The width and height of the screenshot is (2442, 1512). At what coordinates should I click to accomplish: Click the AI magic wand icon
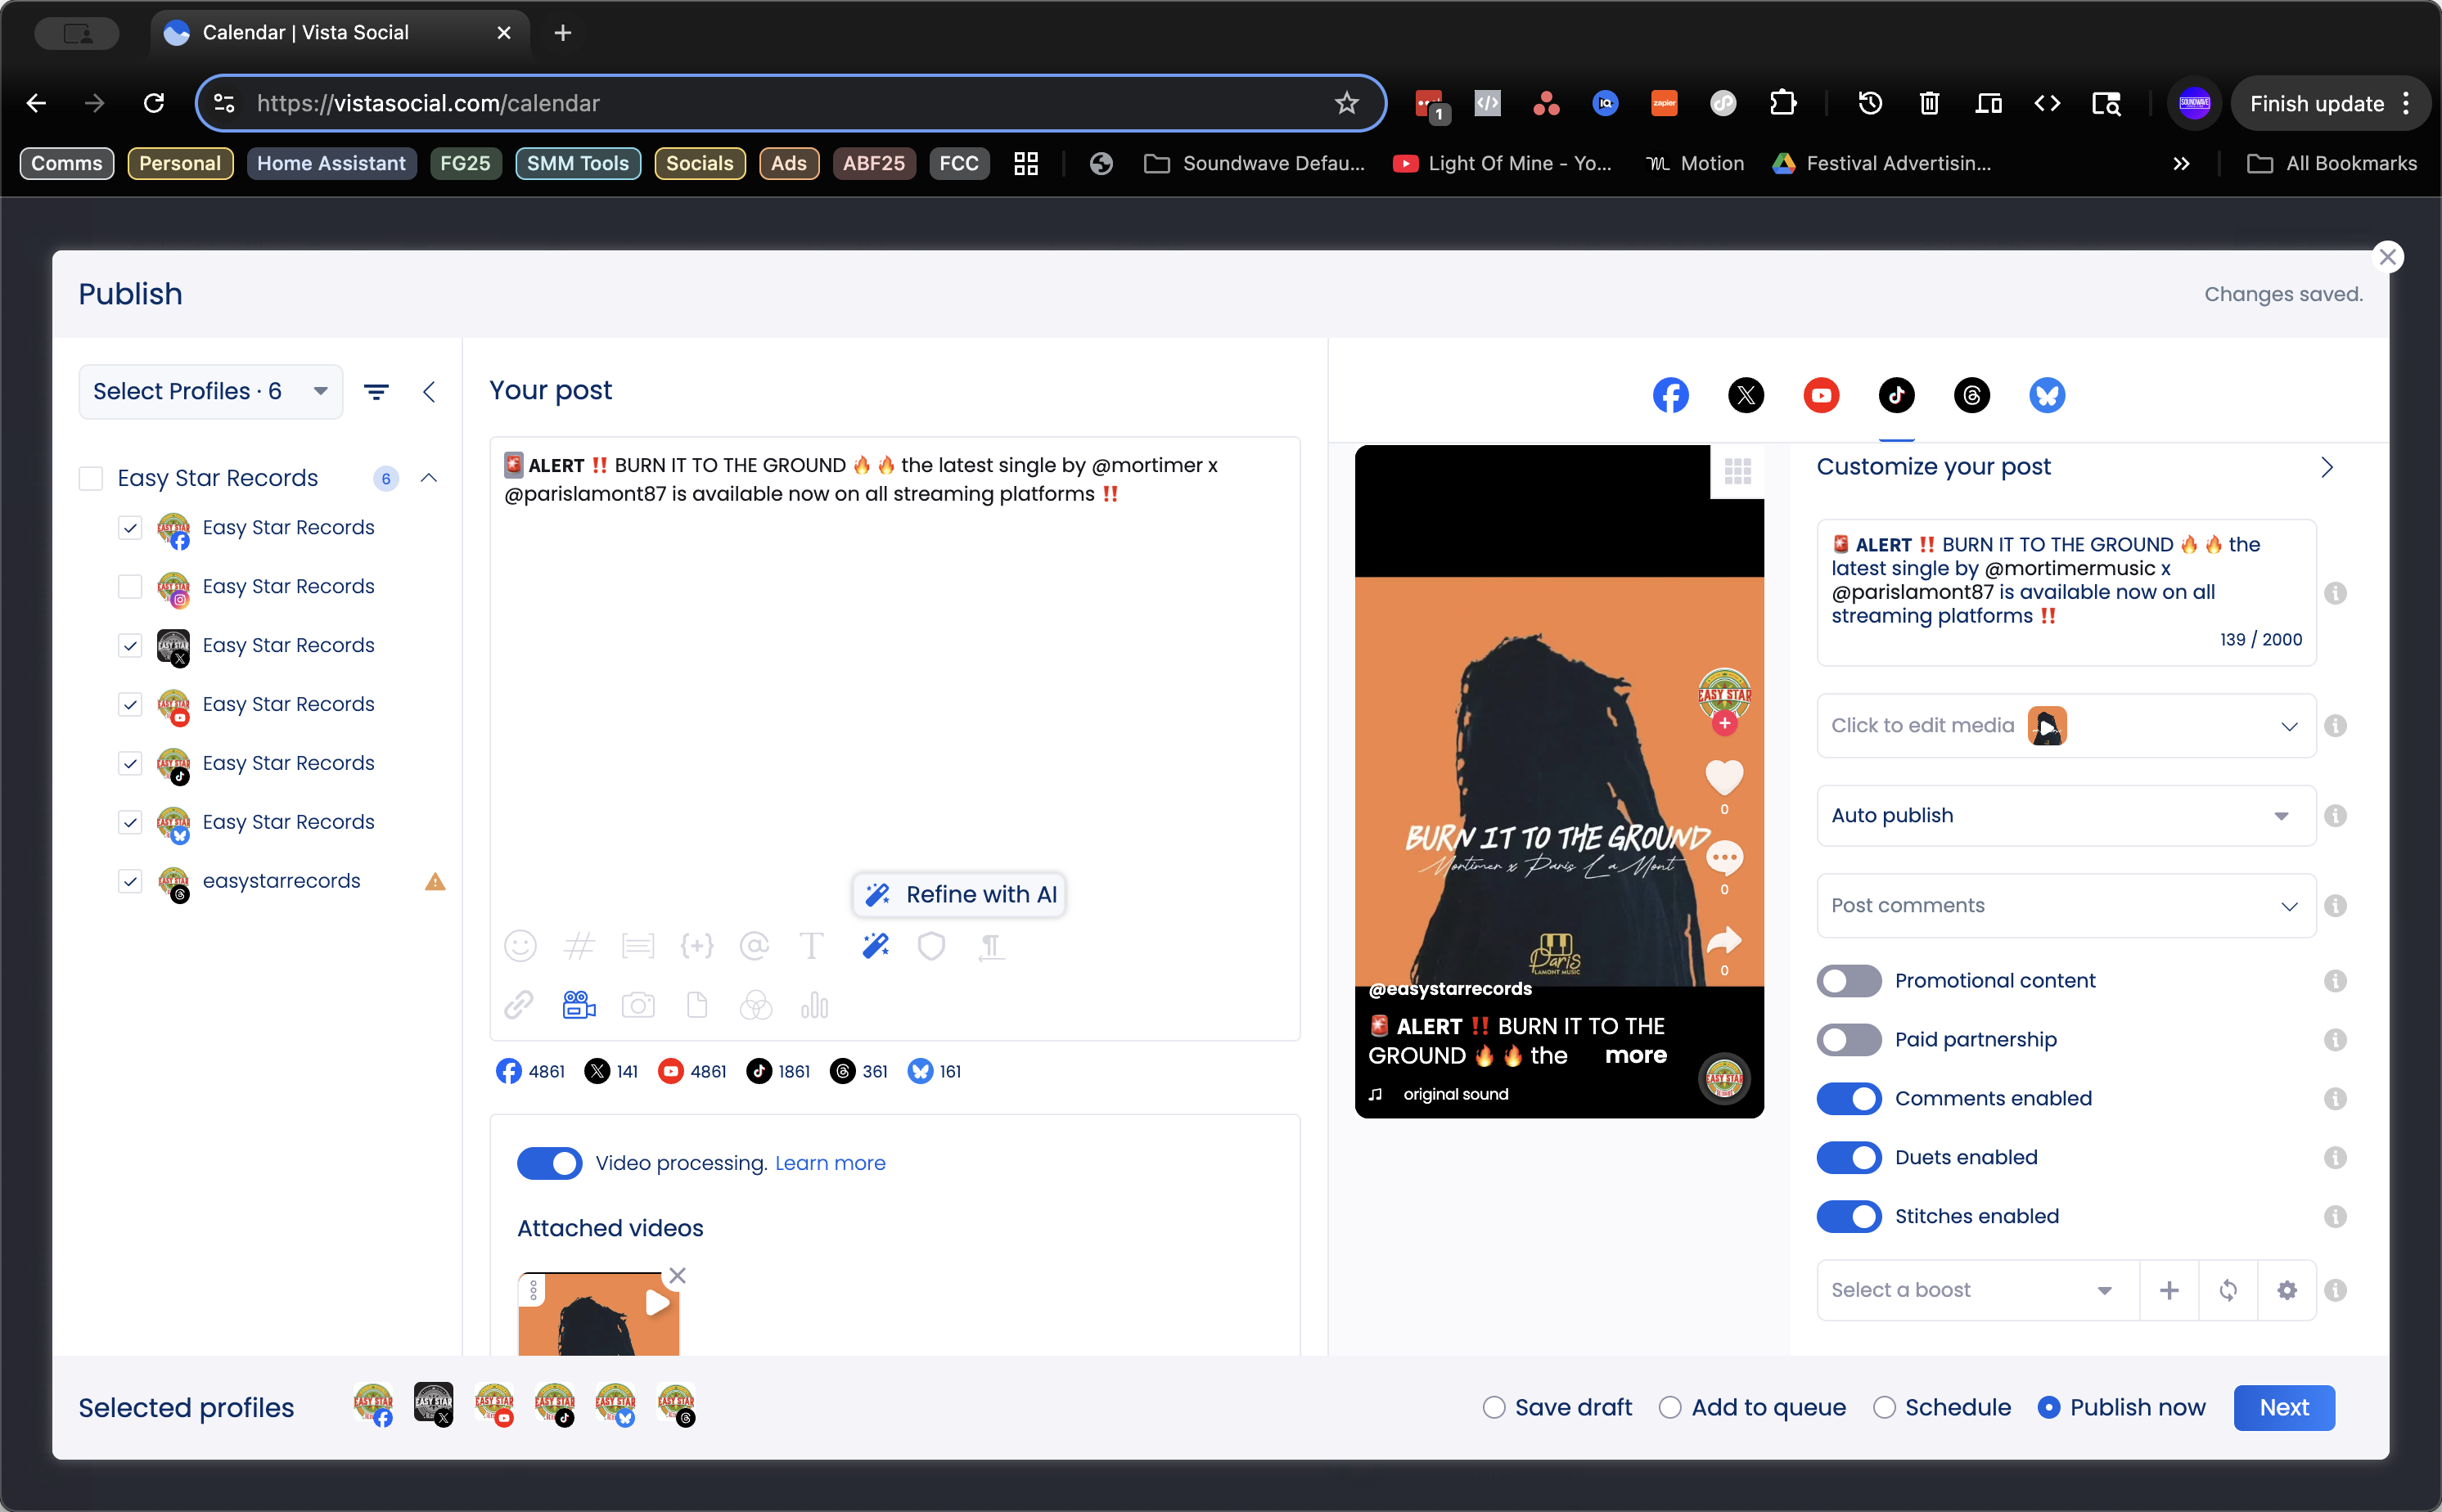876,946
